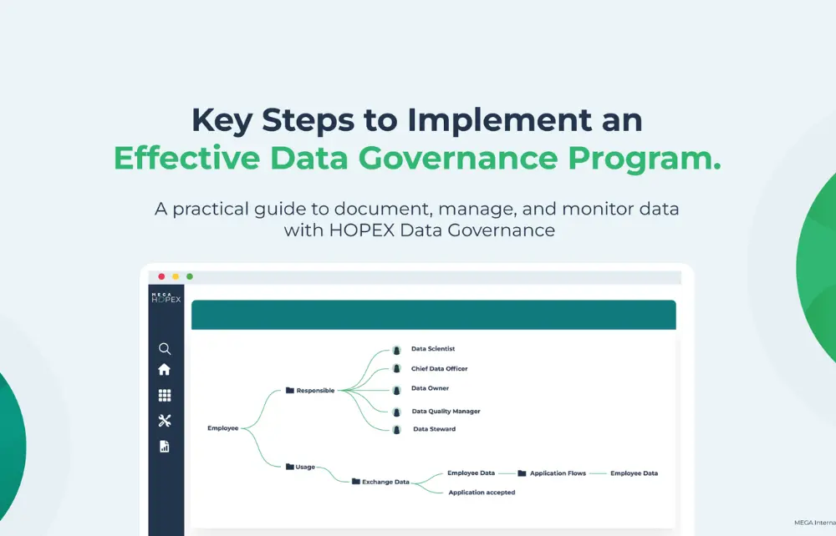The height and width of the screenshot is (536, 836).
Task: Select the Application accepted node
Action: [482, 493]
